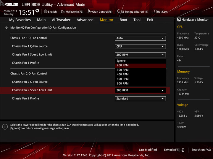Go to the Advanced tab
The width and height of the screenshot is (213, 159).
(85, 20)
